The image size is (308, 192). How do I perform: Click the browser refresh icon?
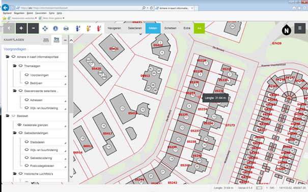151,8
